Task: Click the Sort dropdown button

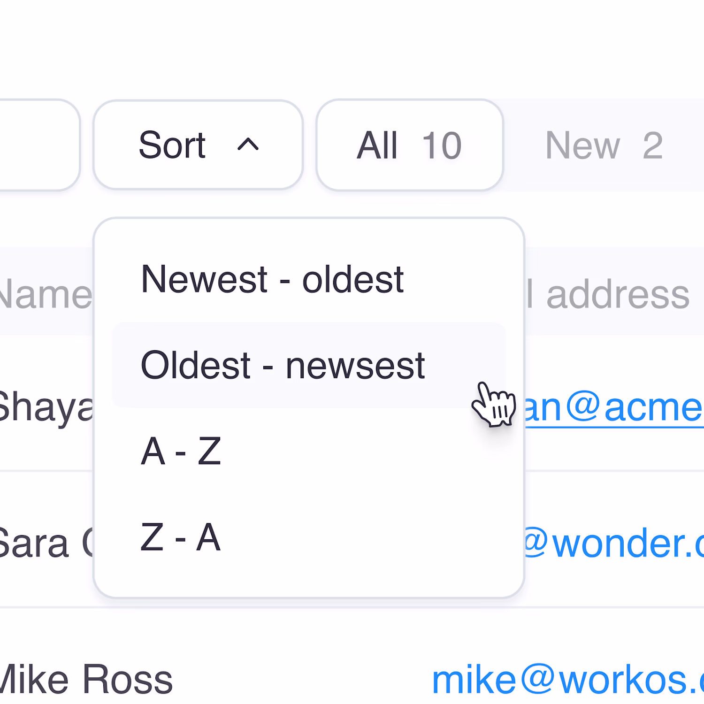Action: pos(198,145)
